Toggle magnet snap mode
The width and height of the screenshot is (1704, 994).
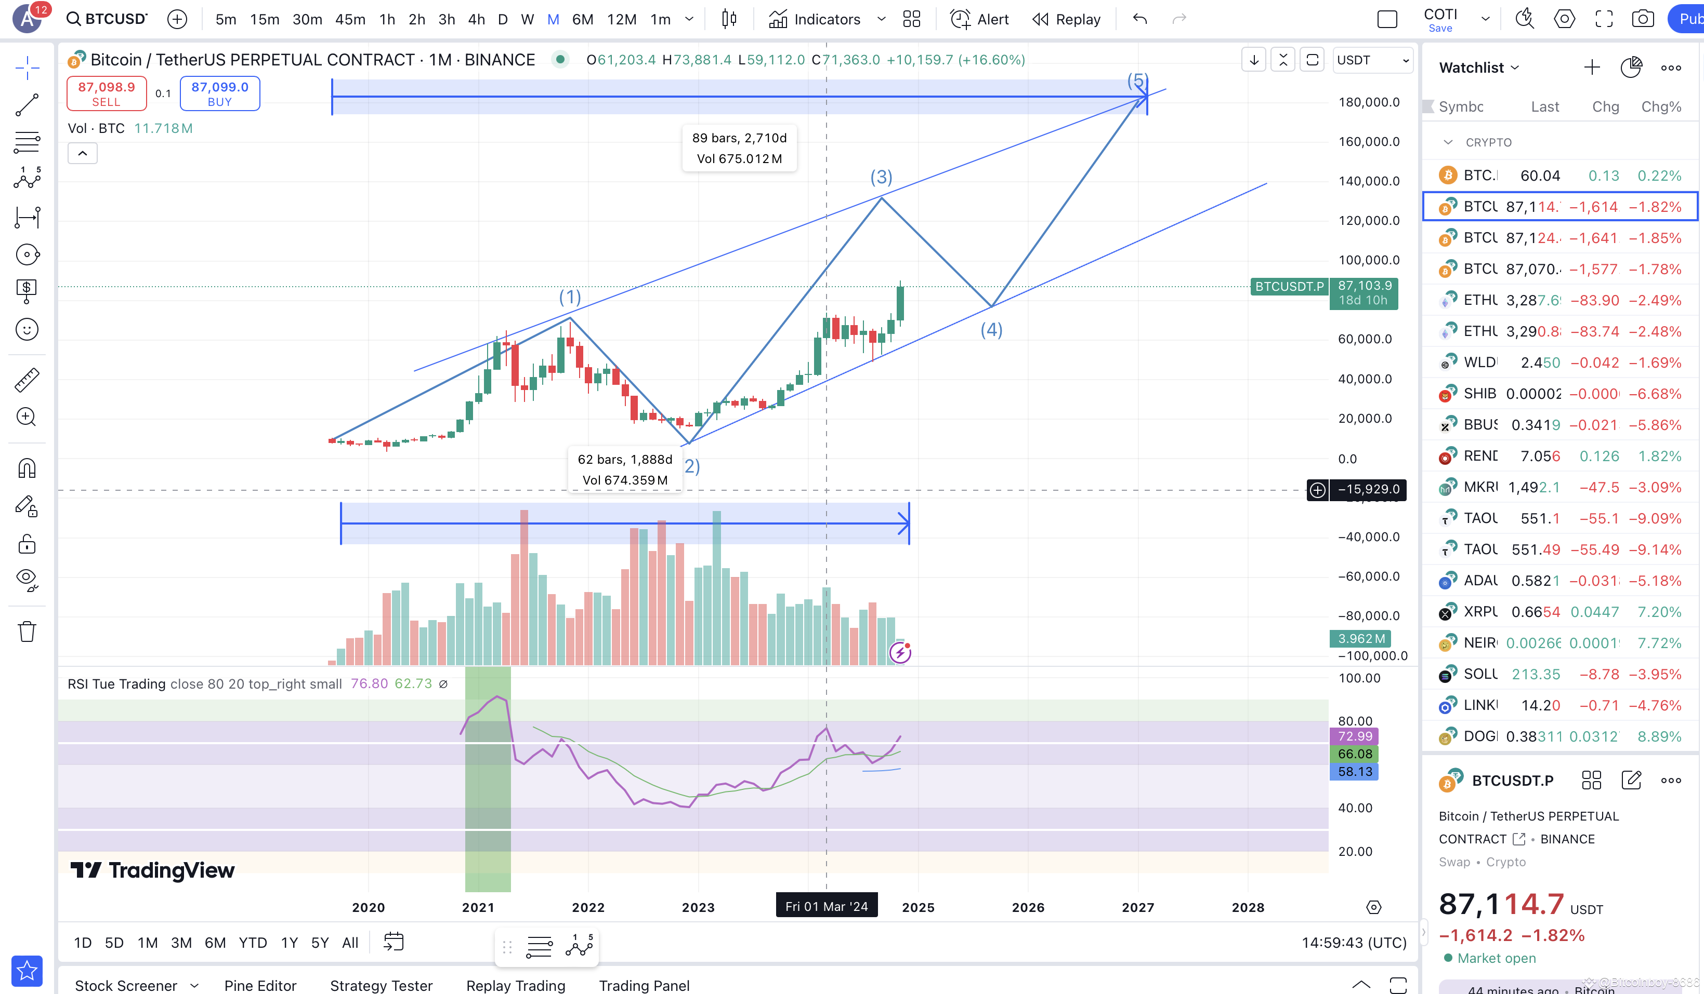point(27,467)
